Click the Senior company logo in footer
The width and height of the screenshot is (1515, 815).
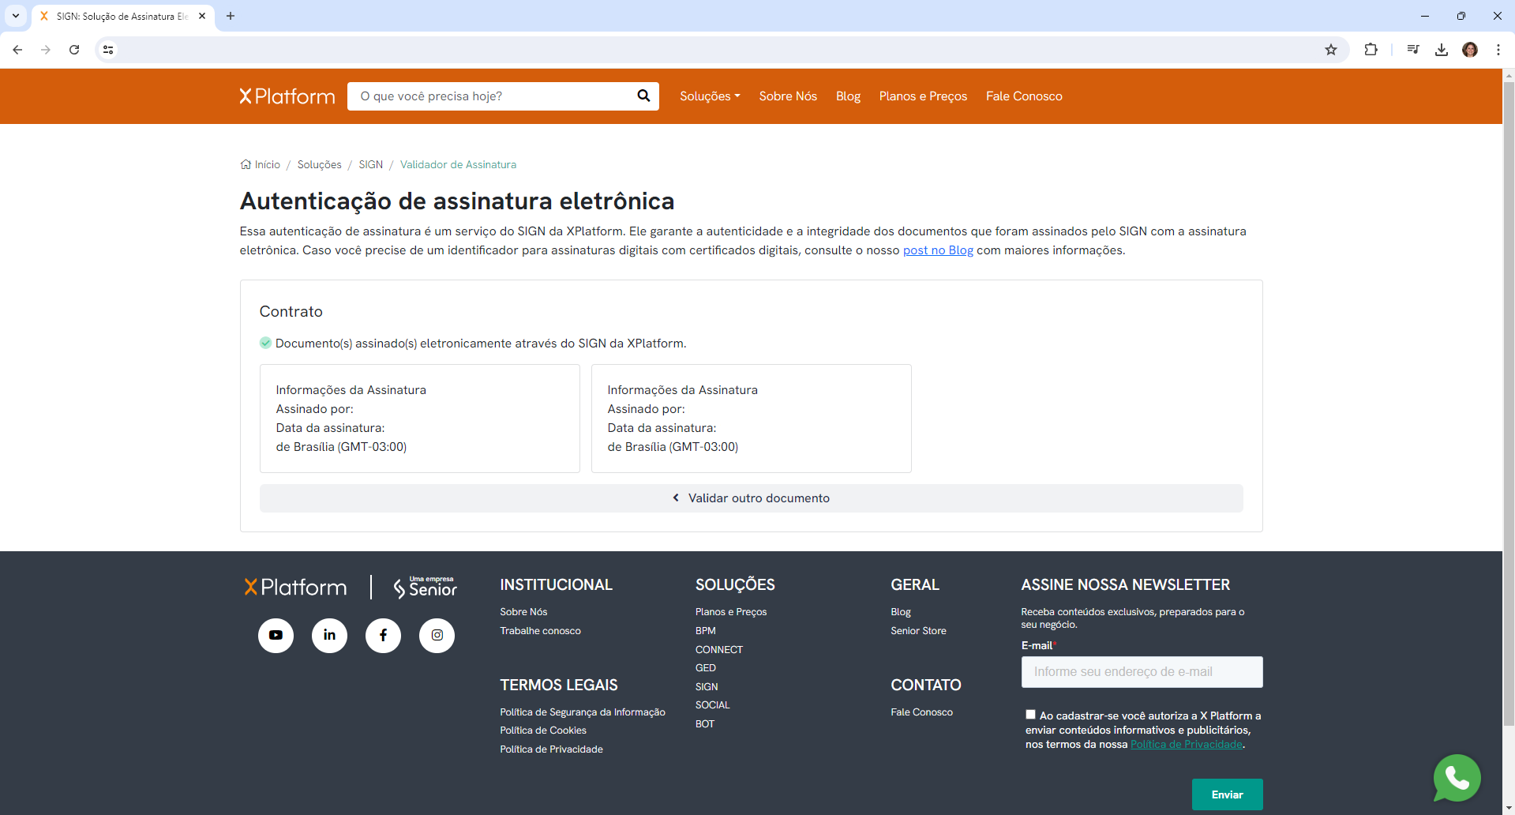pos(425,587)
